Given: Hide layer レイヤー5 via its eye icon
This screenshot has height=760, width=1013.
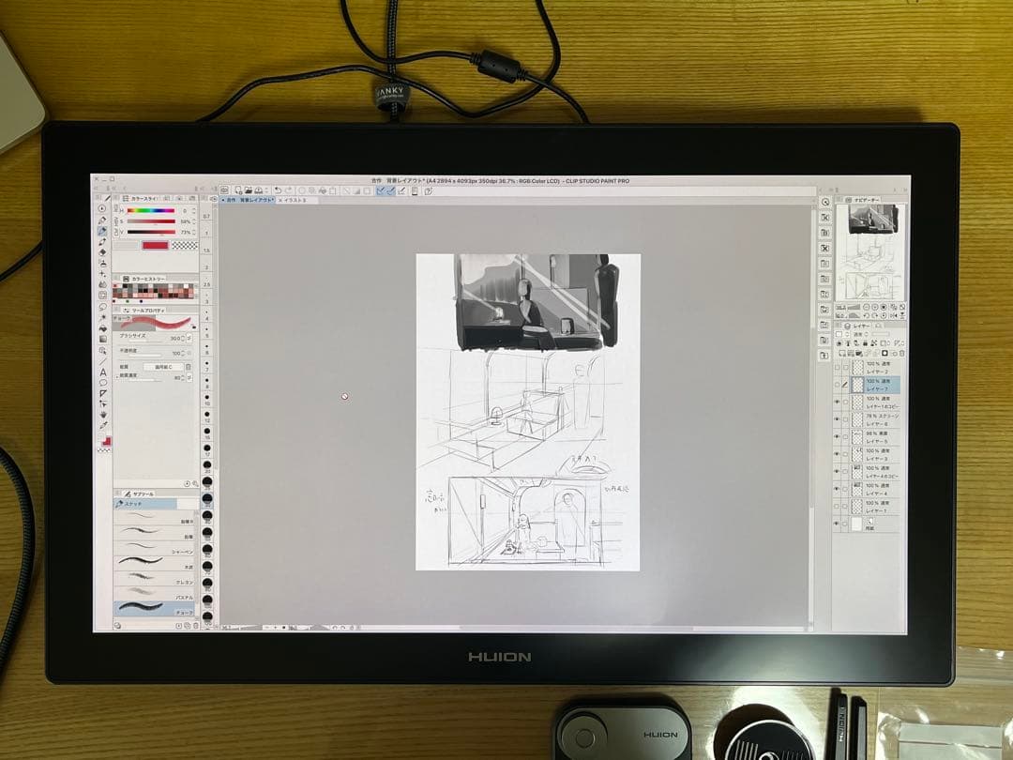Looking at the screenshot, I should pyautogui.click(x=837, y=436).
